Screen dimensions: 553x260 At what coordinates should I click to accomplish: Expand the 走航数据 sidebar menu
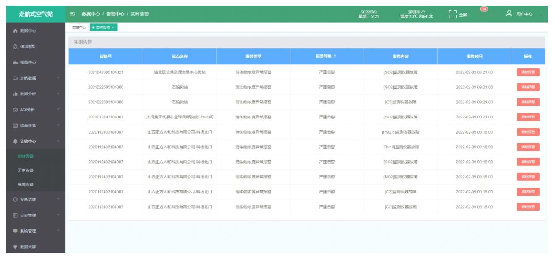pyautogui.click(x=33, y=78)
